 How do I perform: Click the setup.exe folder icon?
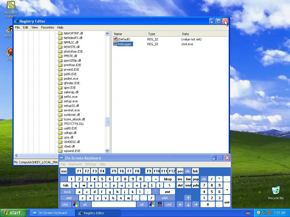pos(60,101)
